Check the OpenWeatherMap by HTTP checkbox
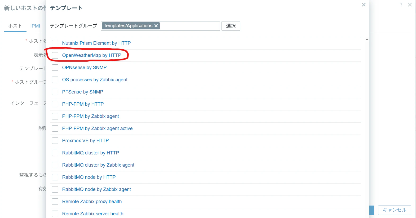The image size is (416, 218). [55, 55]
